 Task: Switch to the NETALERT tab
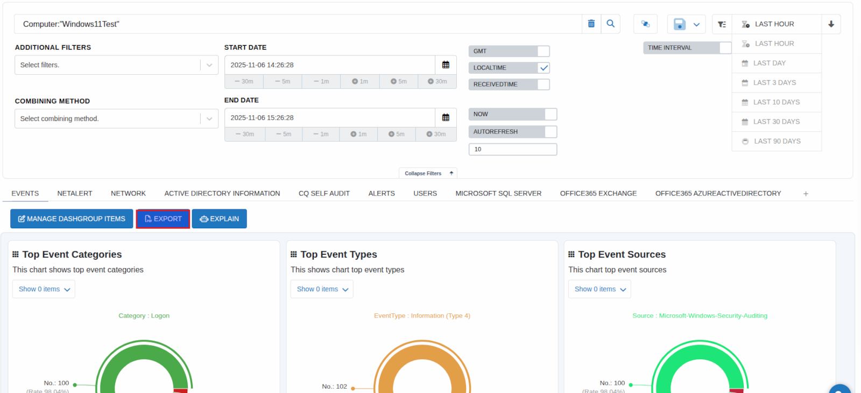(x=75, y=193)
